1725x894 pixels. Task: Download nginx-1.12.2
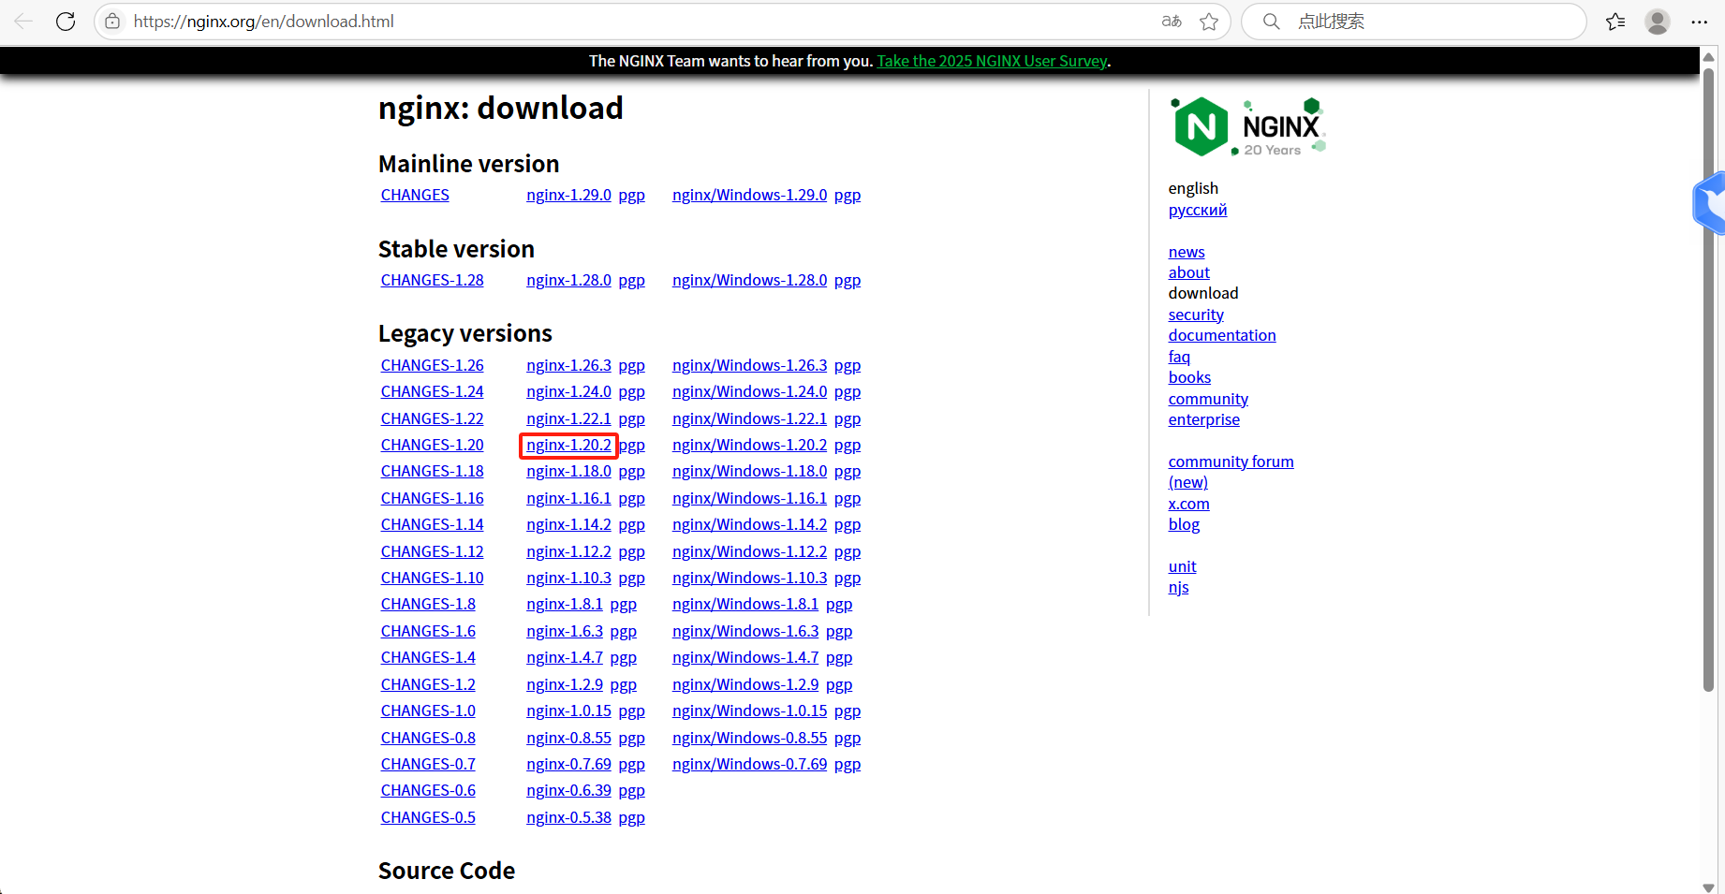pyautogui.click(x=568, y=551)
